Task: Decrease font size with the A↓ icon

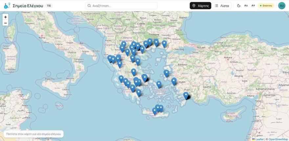Action: pyautogui.click(x=246, y=6)
